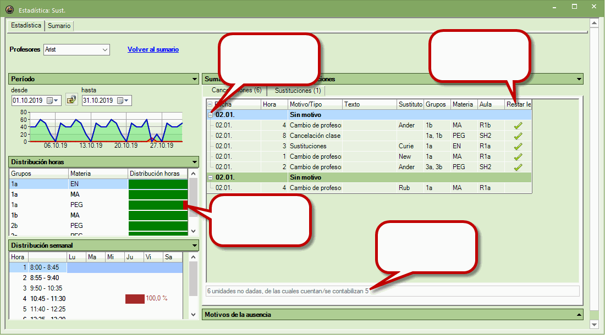605x335 pixels.
Task: Click the green bar for 1a EN
Action: (x=158, y=184)
